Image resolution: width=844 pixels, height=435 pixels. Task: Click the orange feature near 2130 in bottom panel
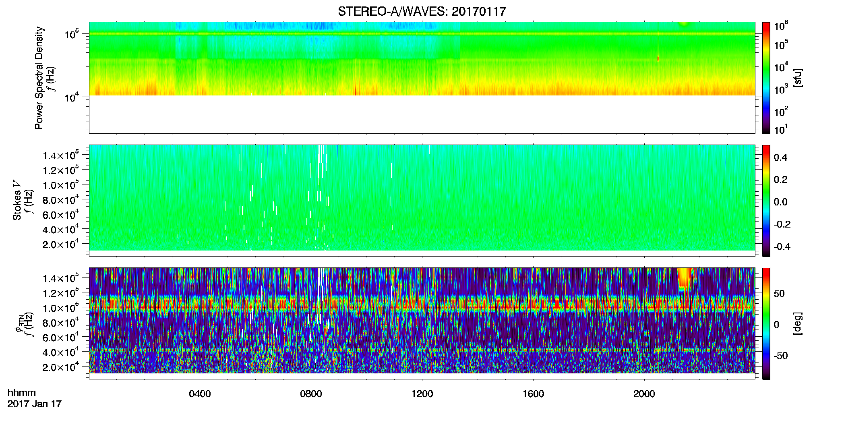point(685,279)
